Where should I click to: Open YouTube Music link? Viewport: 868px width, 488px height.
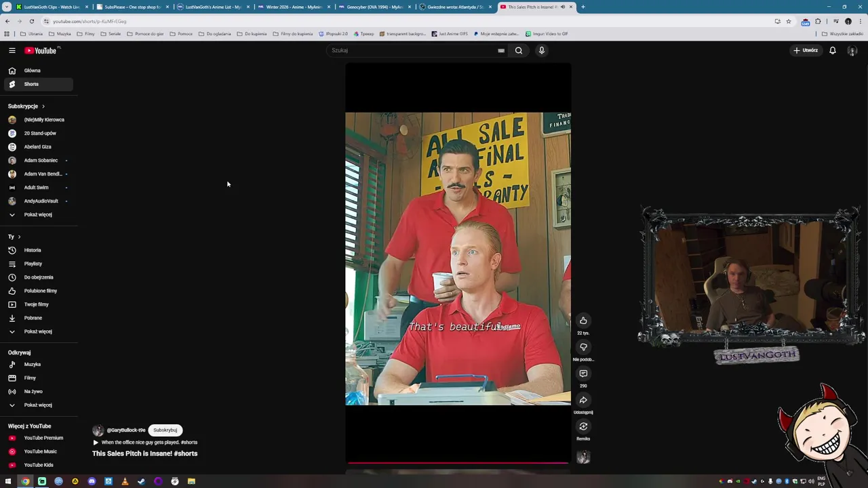coord(37,451)
